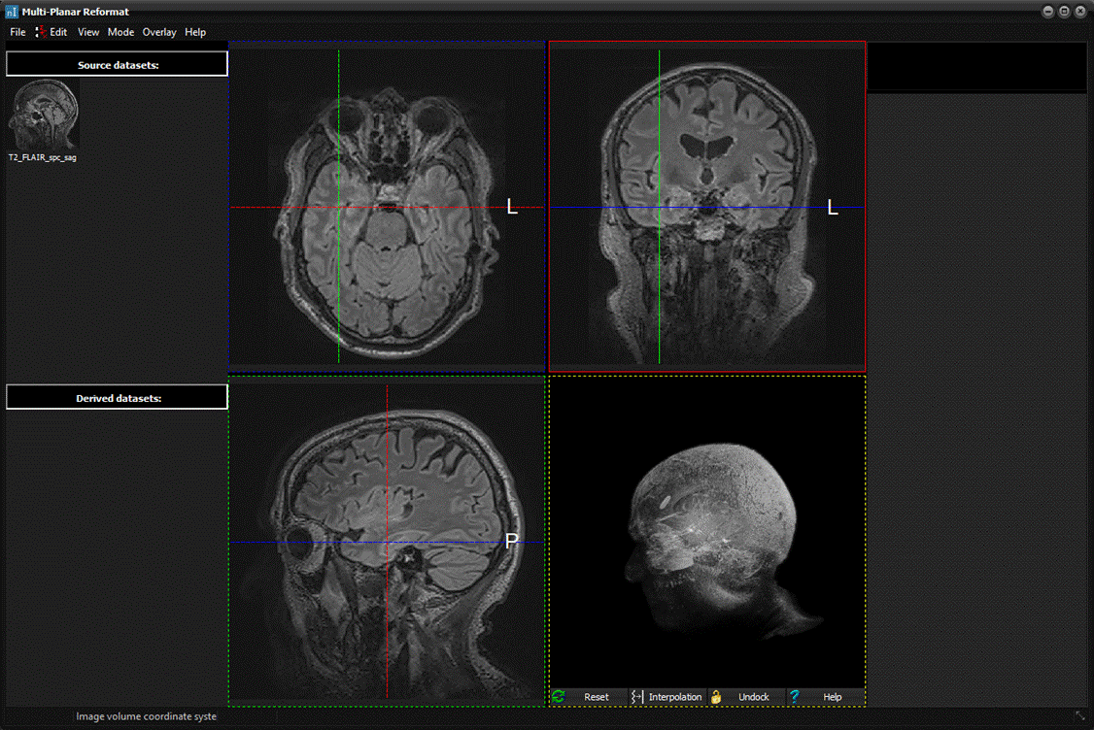Click the blue question mark Help icon
Image resolution: width=1094 pixels, height=730 pixels.
pyautogui.click(x=794, y=697)
